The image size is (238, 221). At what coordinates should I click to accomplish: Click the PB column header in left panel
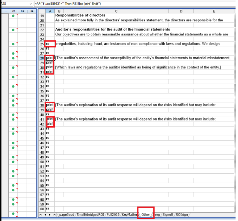coord(32,11)
